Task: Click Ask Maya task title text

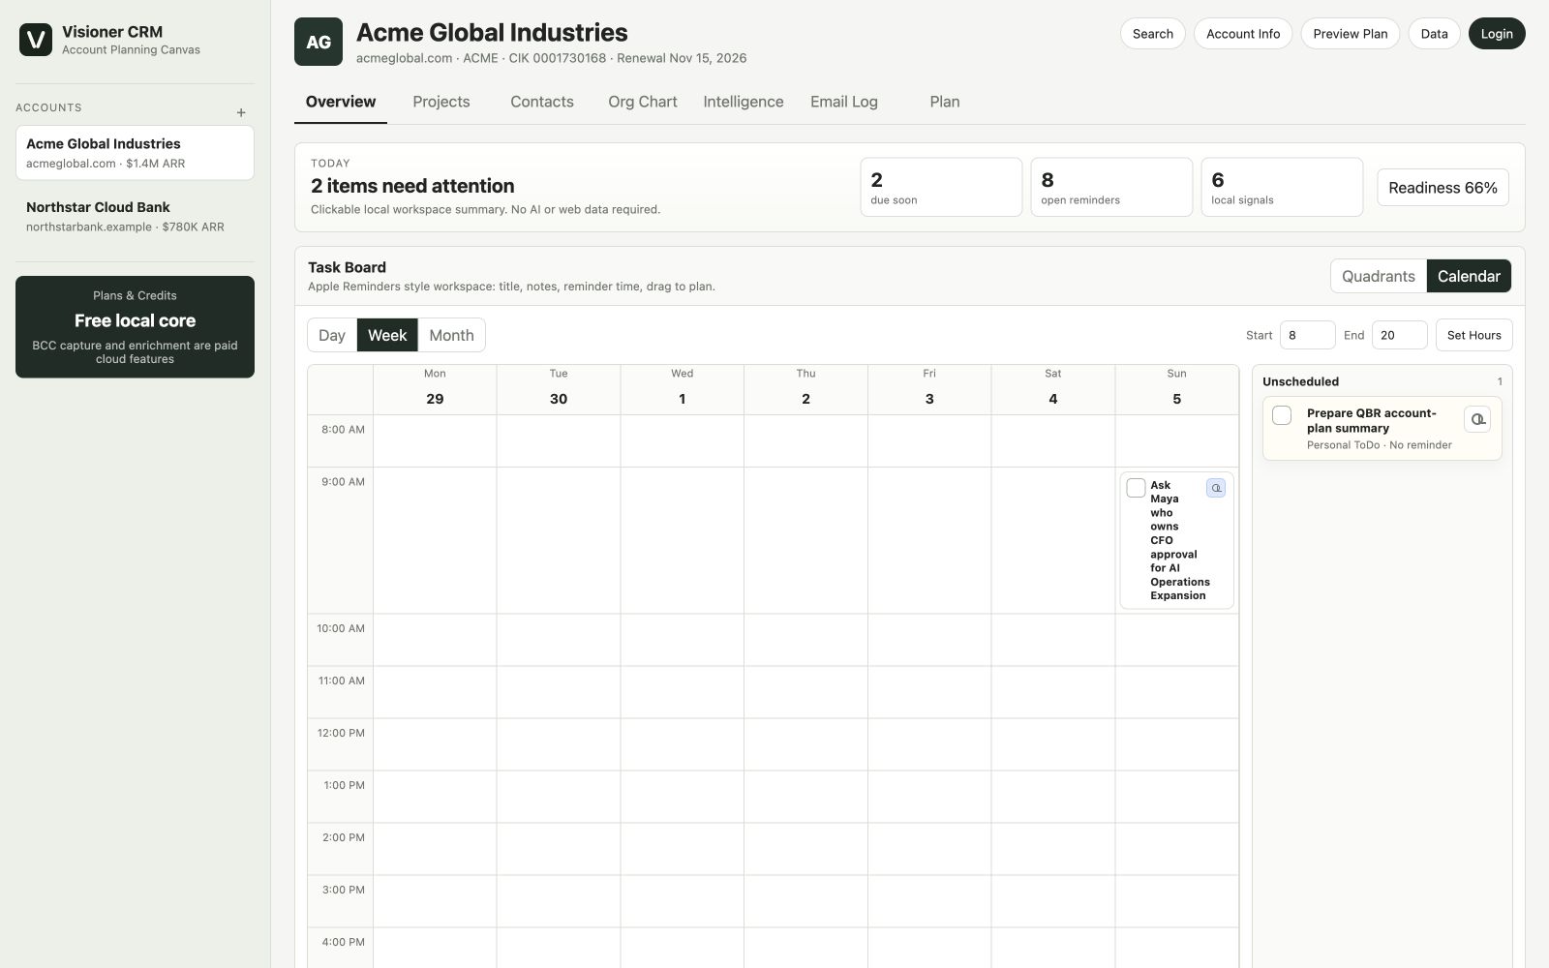Action: coord(1179,540)
